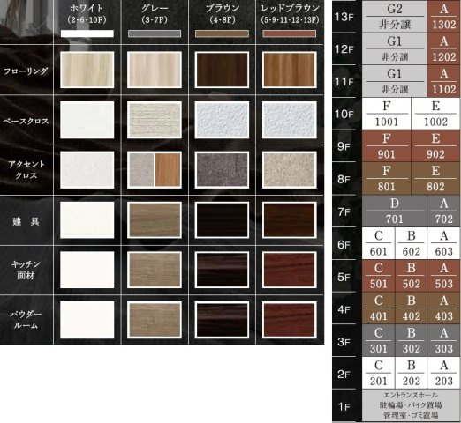Viewport: 461px width, 423px height.
Task: Select the ブラウン flooring swatch
Action: click(222, 70)
